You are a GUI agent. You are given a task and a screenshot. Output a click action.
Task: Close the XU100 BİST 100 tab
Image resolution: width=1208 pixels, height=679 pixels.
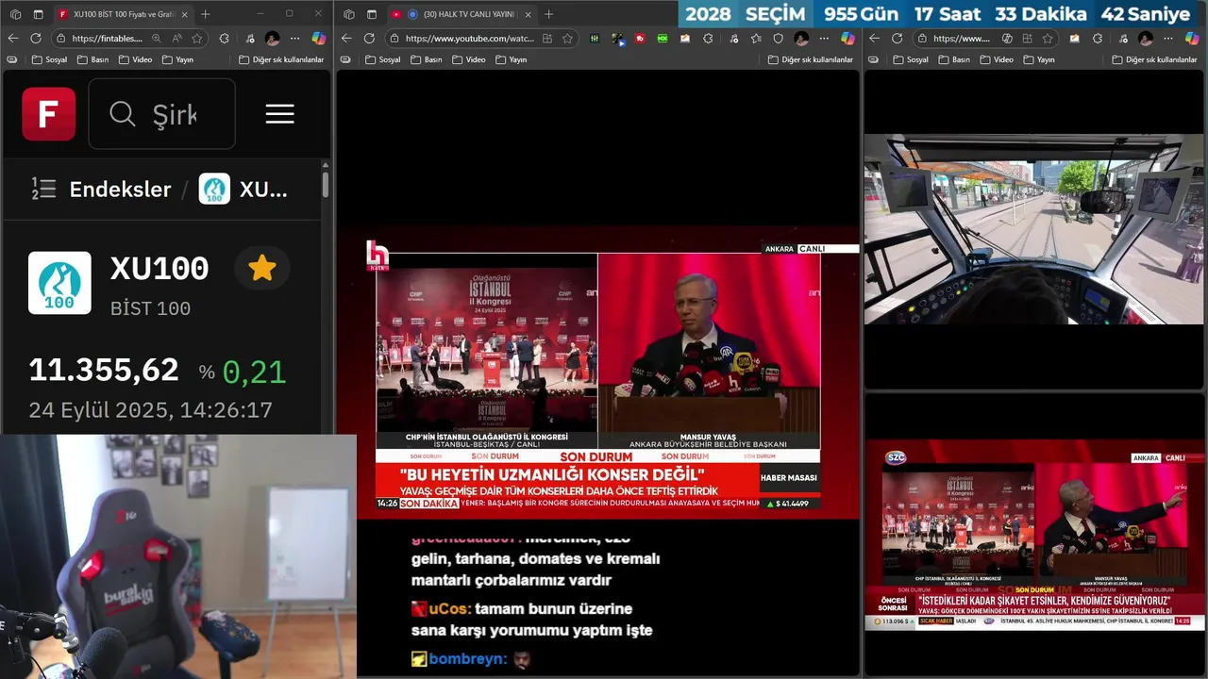click(183, 14)
